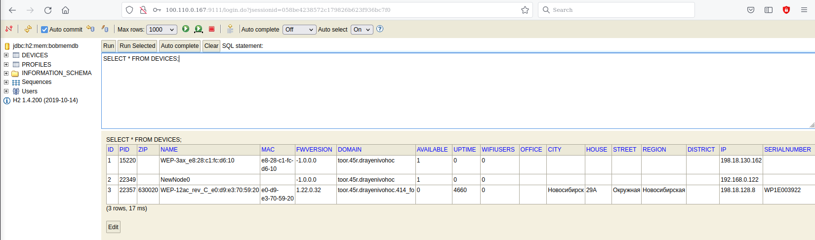Click the Refresh icon in H2 toolbar

coord(28,29)
